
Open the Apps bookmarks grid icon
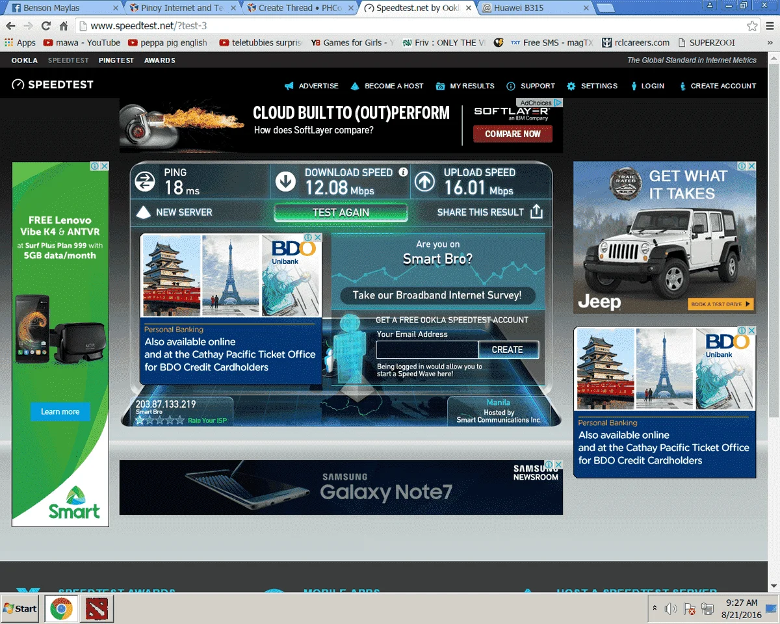tap(9, 43)
